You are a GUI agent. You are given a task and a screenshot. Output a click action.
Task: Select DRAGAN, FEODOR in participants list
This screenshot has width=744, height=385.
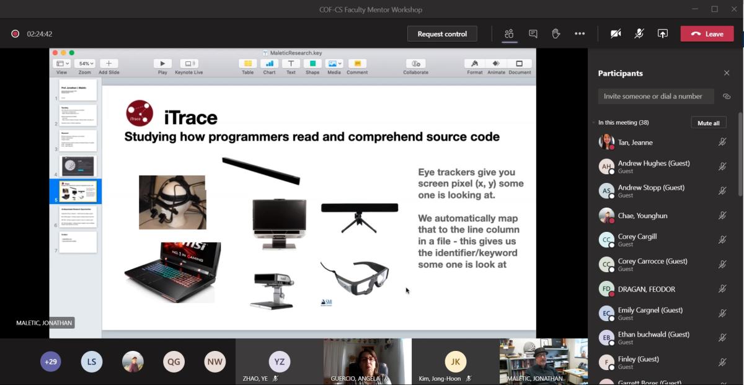click(x=646, y=289)
